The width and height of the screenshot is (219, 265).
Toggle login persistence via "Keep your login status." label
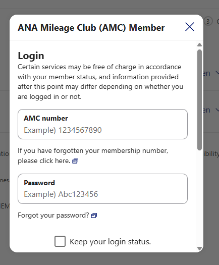tap(110, 242)
